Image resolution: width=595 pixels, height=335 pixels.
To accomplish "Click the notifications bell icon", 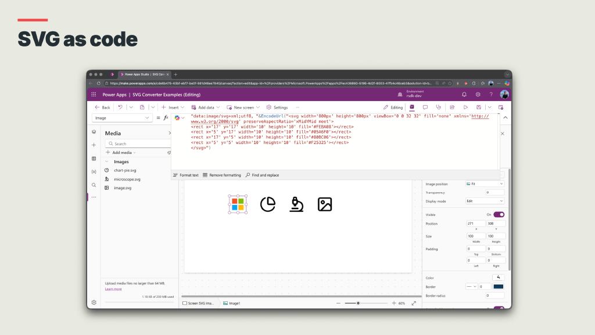I will pos(464,94).
